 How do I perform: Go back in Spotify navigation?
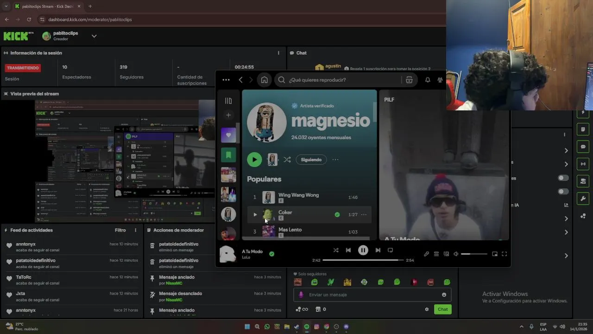(240, 80)
